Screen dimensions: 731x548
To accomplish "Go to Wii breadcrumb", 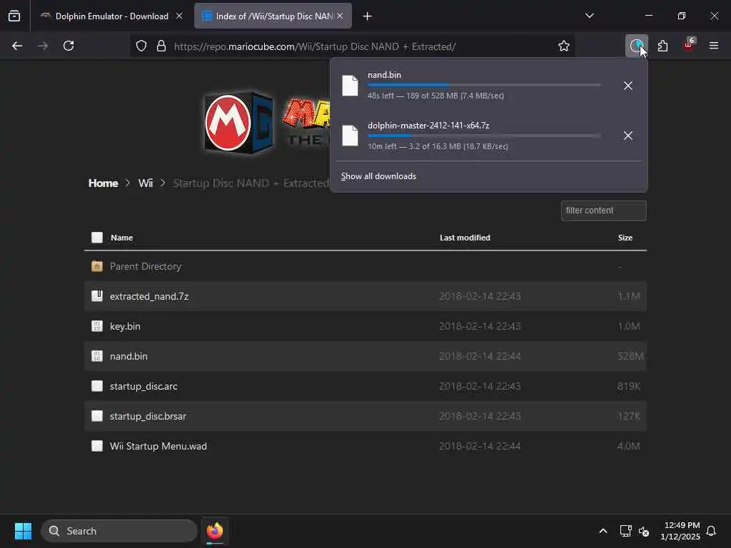I will pos(146,183).
